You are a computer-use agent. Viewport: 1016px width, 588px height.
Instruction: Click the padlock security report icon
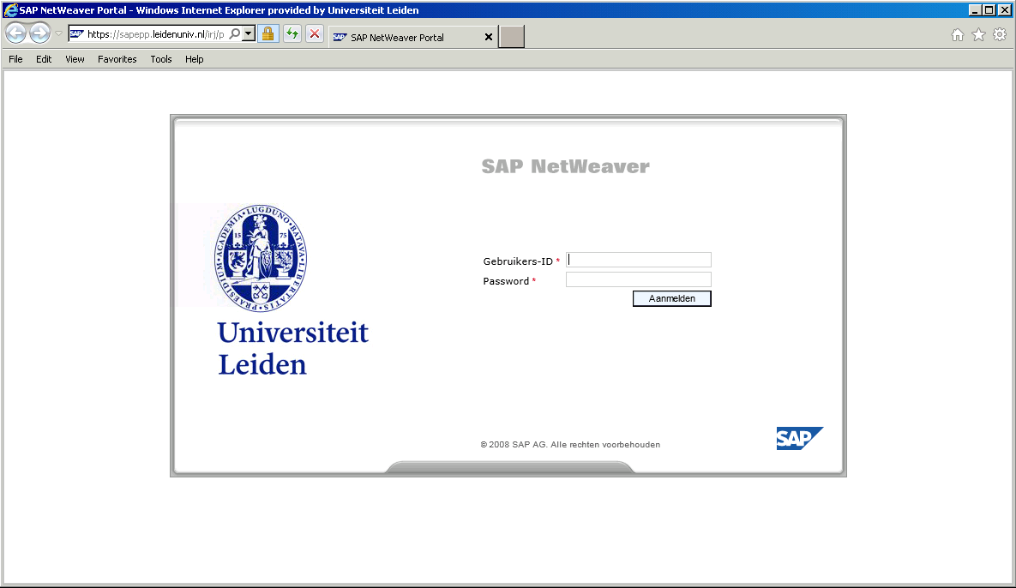tap(268, 34)
